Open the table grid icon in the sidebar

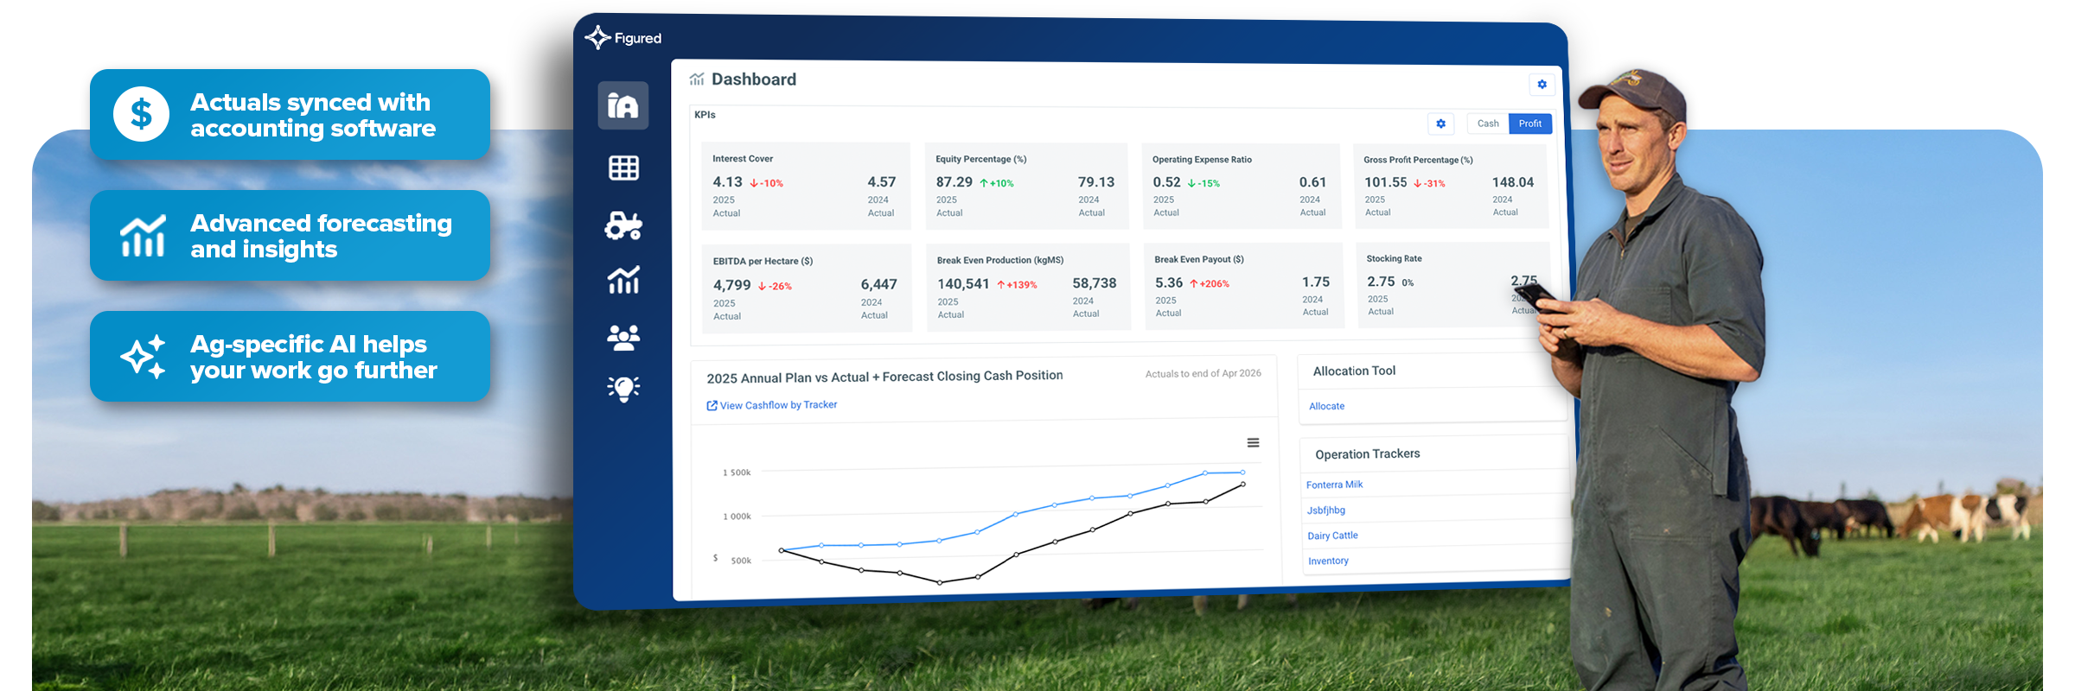point(623,168)
